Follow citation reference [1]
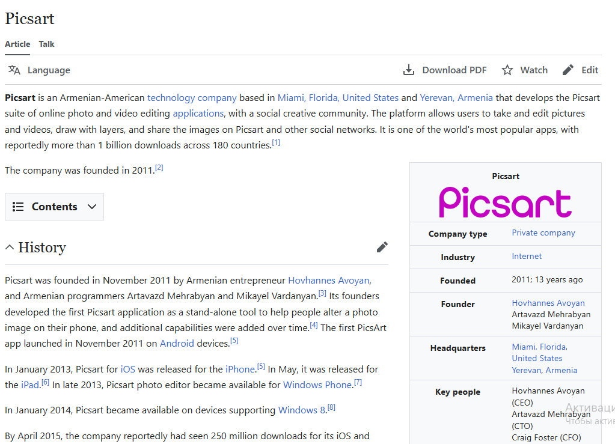Image resolution: width=615 pixels, height=444 pixels. click(x=276, y=142)
